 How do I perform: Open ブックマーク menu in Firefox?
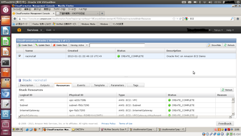[59, 9]
